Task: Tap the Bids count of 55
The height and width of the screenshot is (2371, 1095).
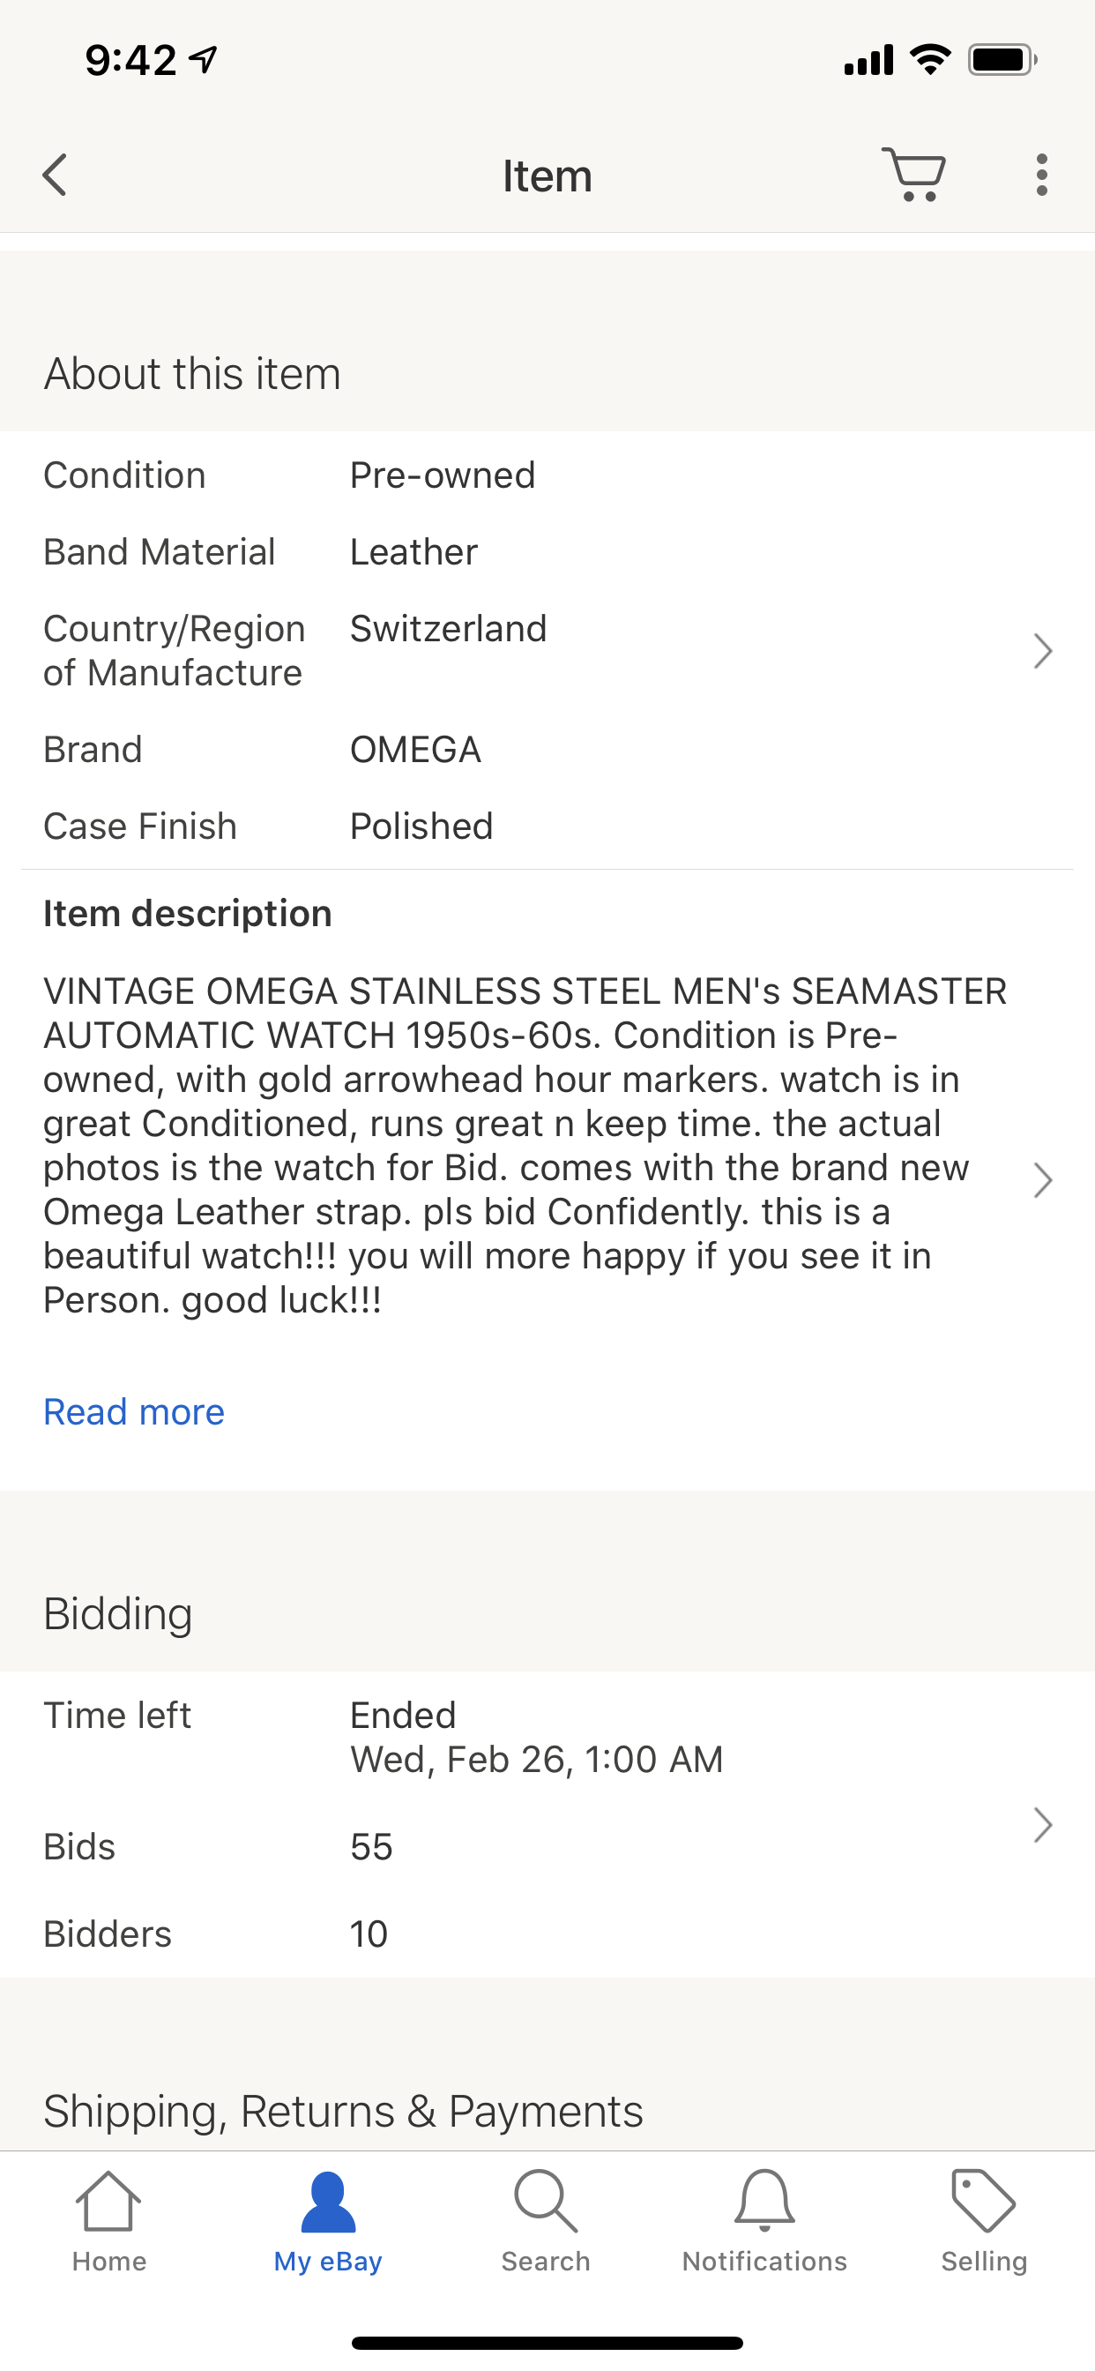Action: tap(372, 1846)
